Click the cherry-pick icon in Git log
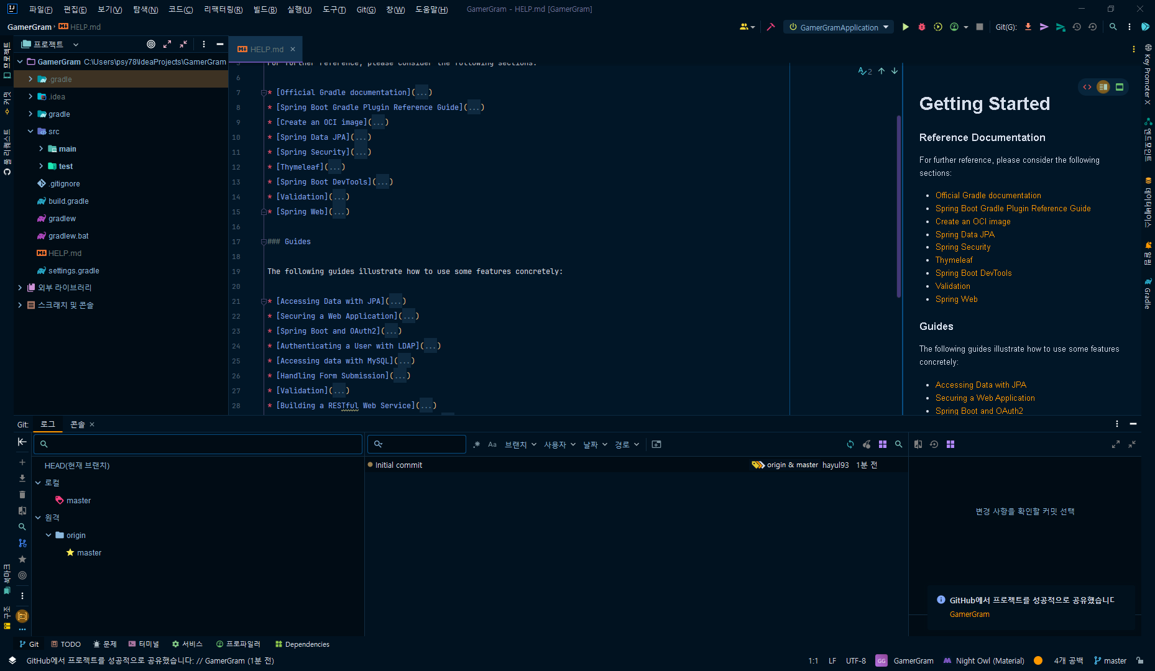This screenshot has width=1155, height=671. pyautogui.click(x=867, y=444)
